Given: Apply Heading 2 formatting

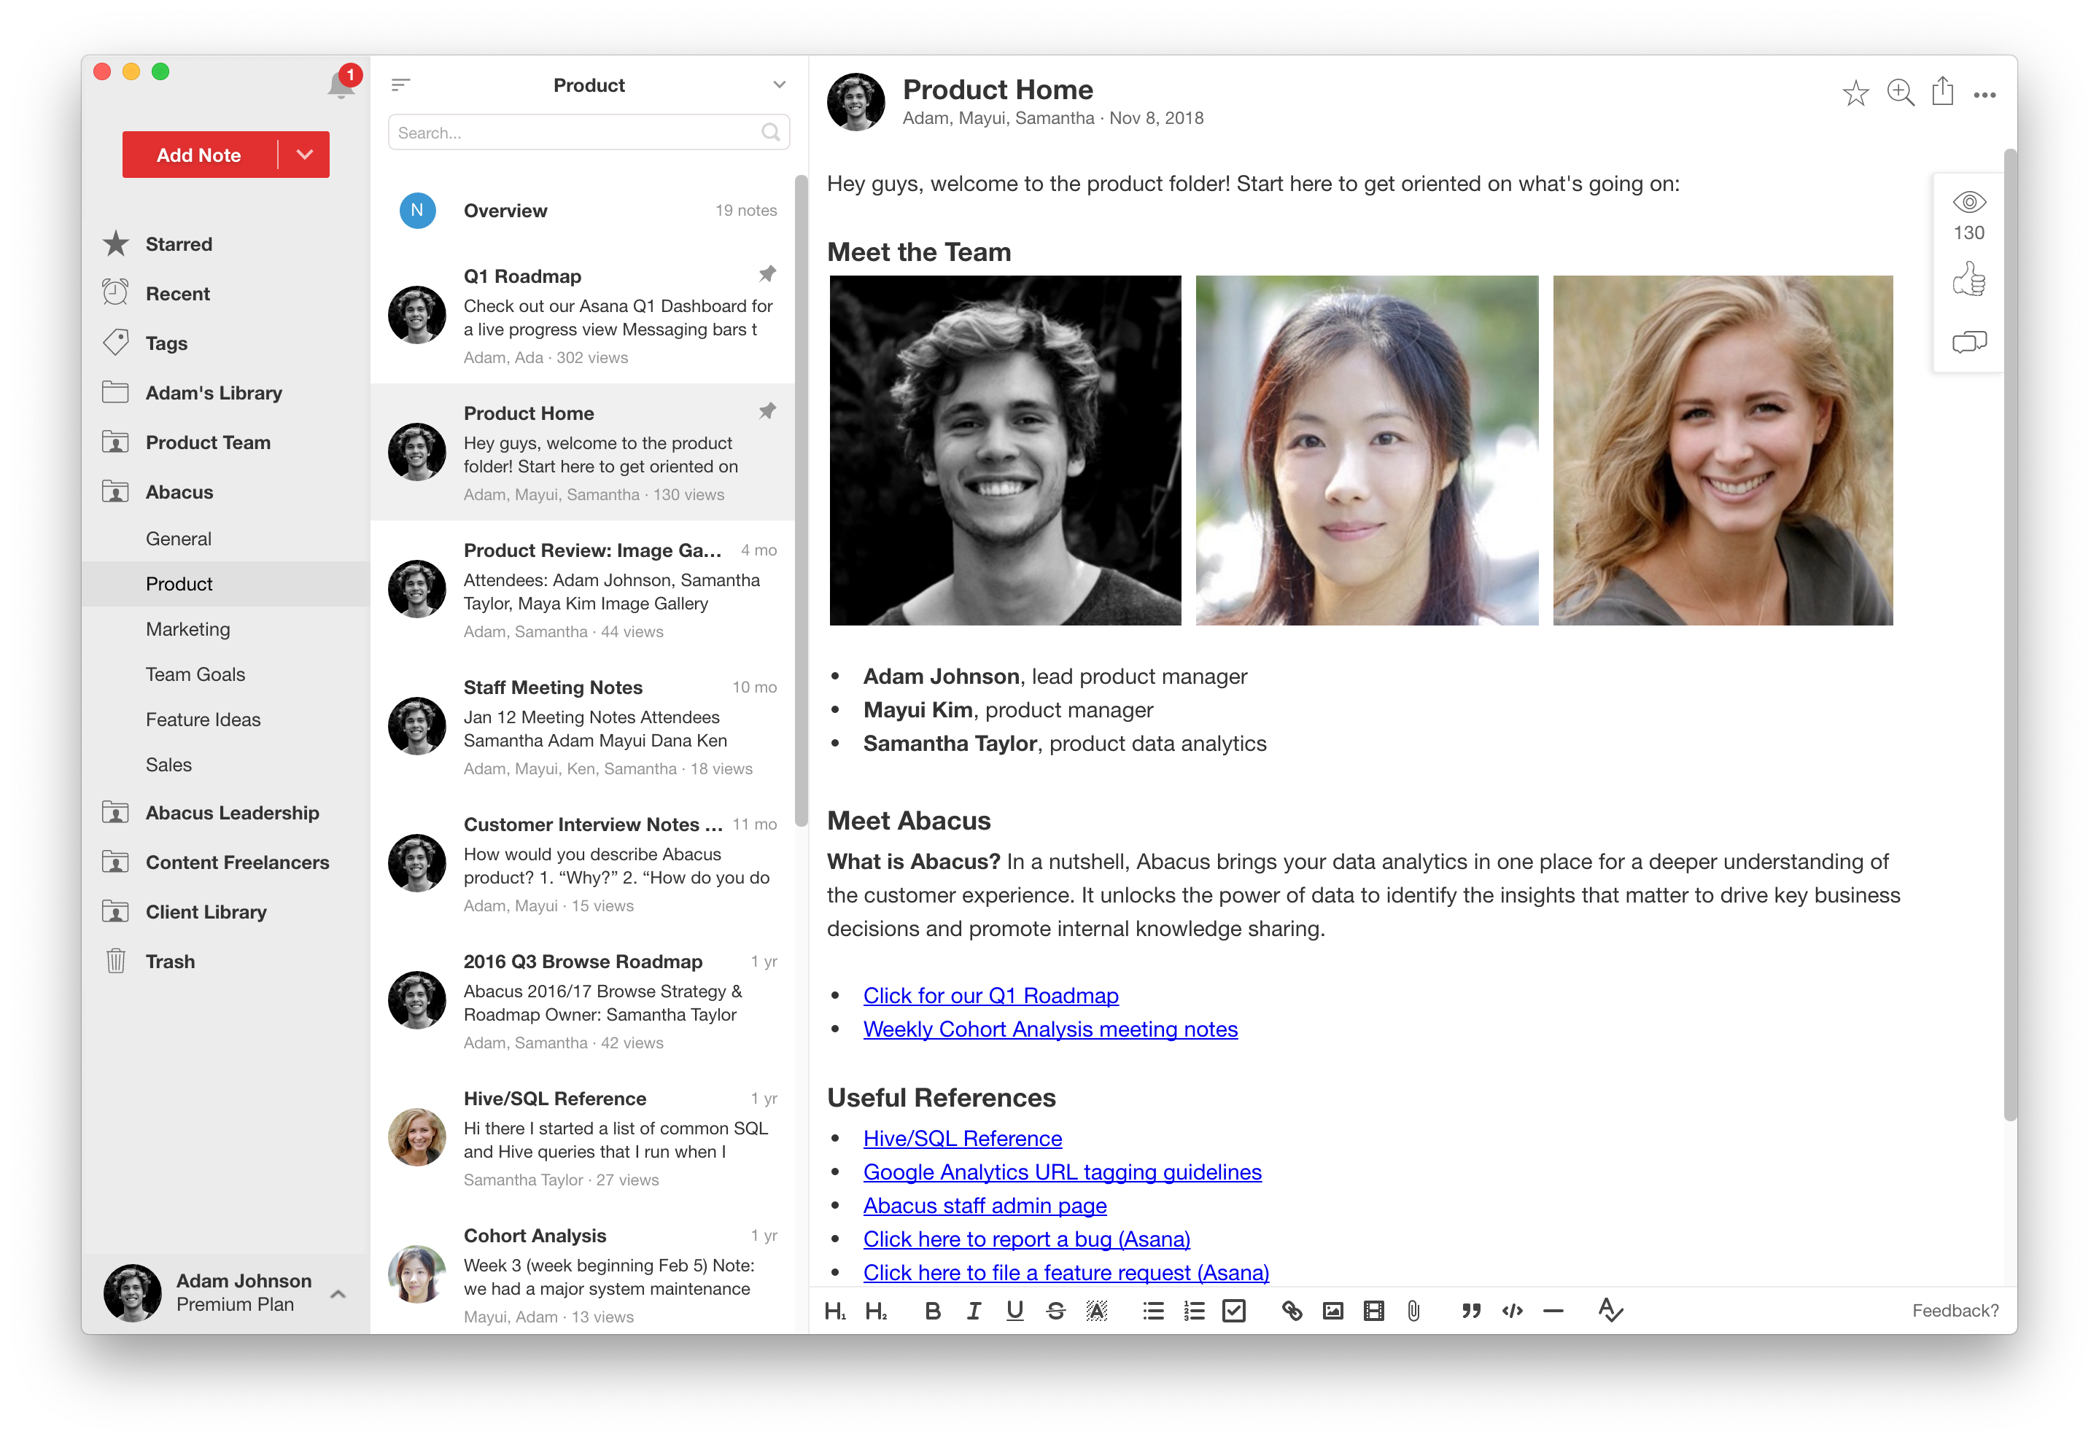Looking at the screenshot, I should 875,1311.
